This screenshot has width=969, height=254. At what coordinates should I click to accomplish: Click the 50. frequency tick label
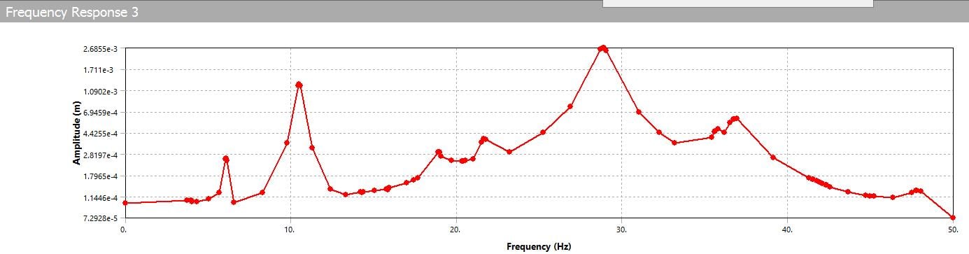952,229
